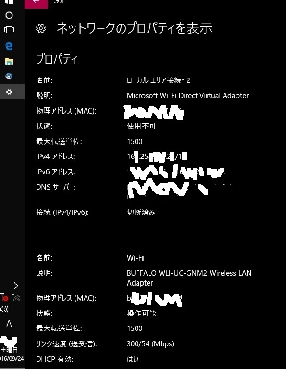The height and width of the screenshot is (369, 286).
Task: Open the Wi-Fi signal tray icon
Action: [16, 297]
